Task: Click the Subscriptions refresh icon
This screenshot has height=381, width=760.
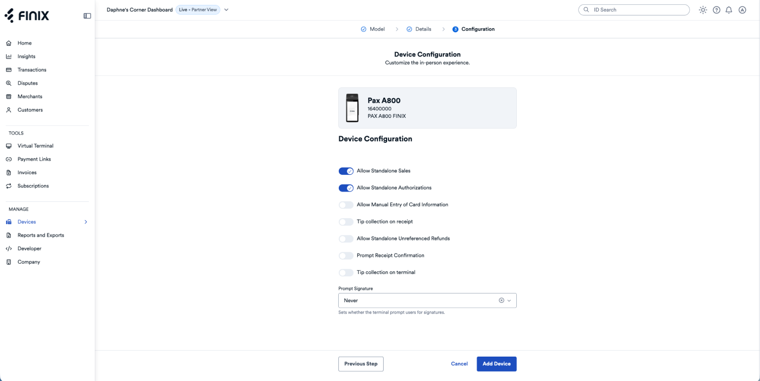Action: click(9, 186)
